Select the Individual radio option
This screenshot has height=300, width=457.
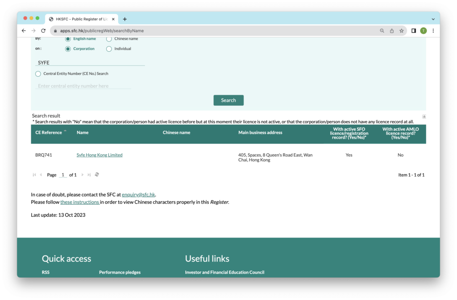(109, 49)
